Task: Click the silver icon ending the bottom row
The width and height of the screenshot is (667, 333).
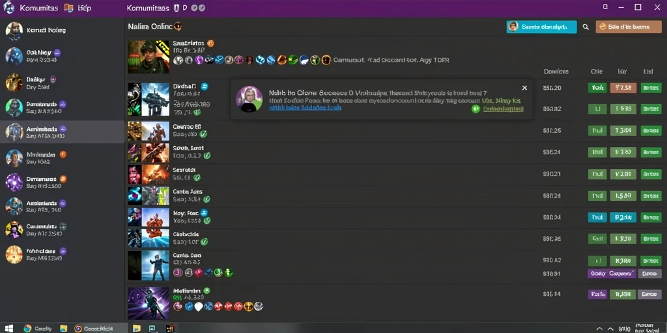Action: [258, 306]
